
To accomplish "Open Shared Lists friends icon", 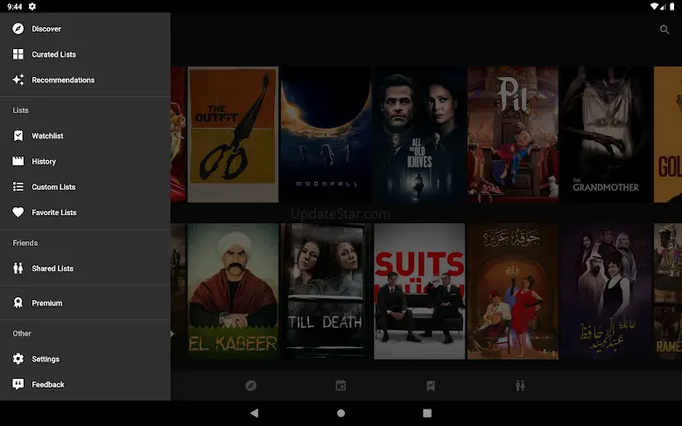I will [x=18, y=269].
